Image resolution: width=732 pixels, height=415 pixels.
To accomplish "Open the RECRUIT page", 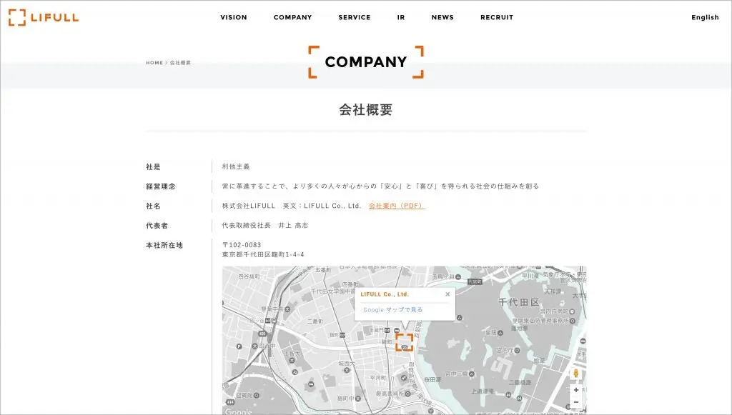I will click(x=496, y=17).
